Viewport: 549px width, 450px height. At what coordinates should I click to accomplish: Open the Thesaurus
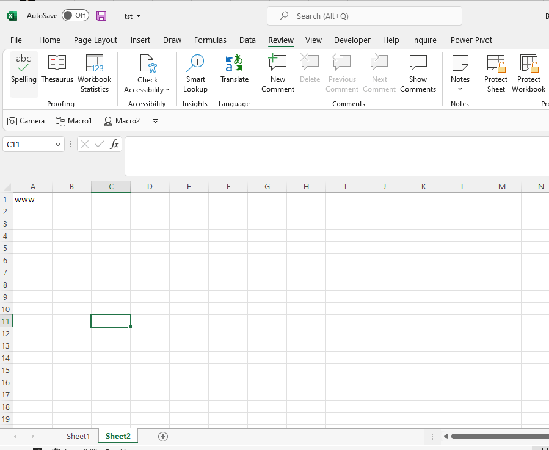point(57,73)
